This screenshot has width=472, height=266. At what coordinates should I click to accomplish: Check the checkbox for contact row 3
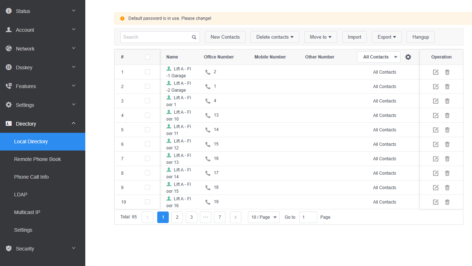(x=147, y=101)
